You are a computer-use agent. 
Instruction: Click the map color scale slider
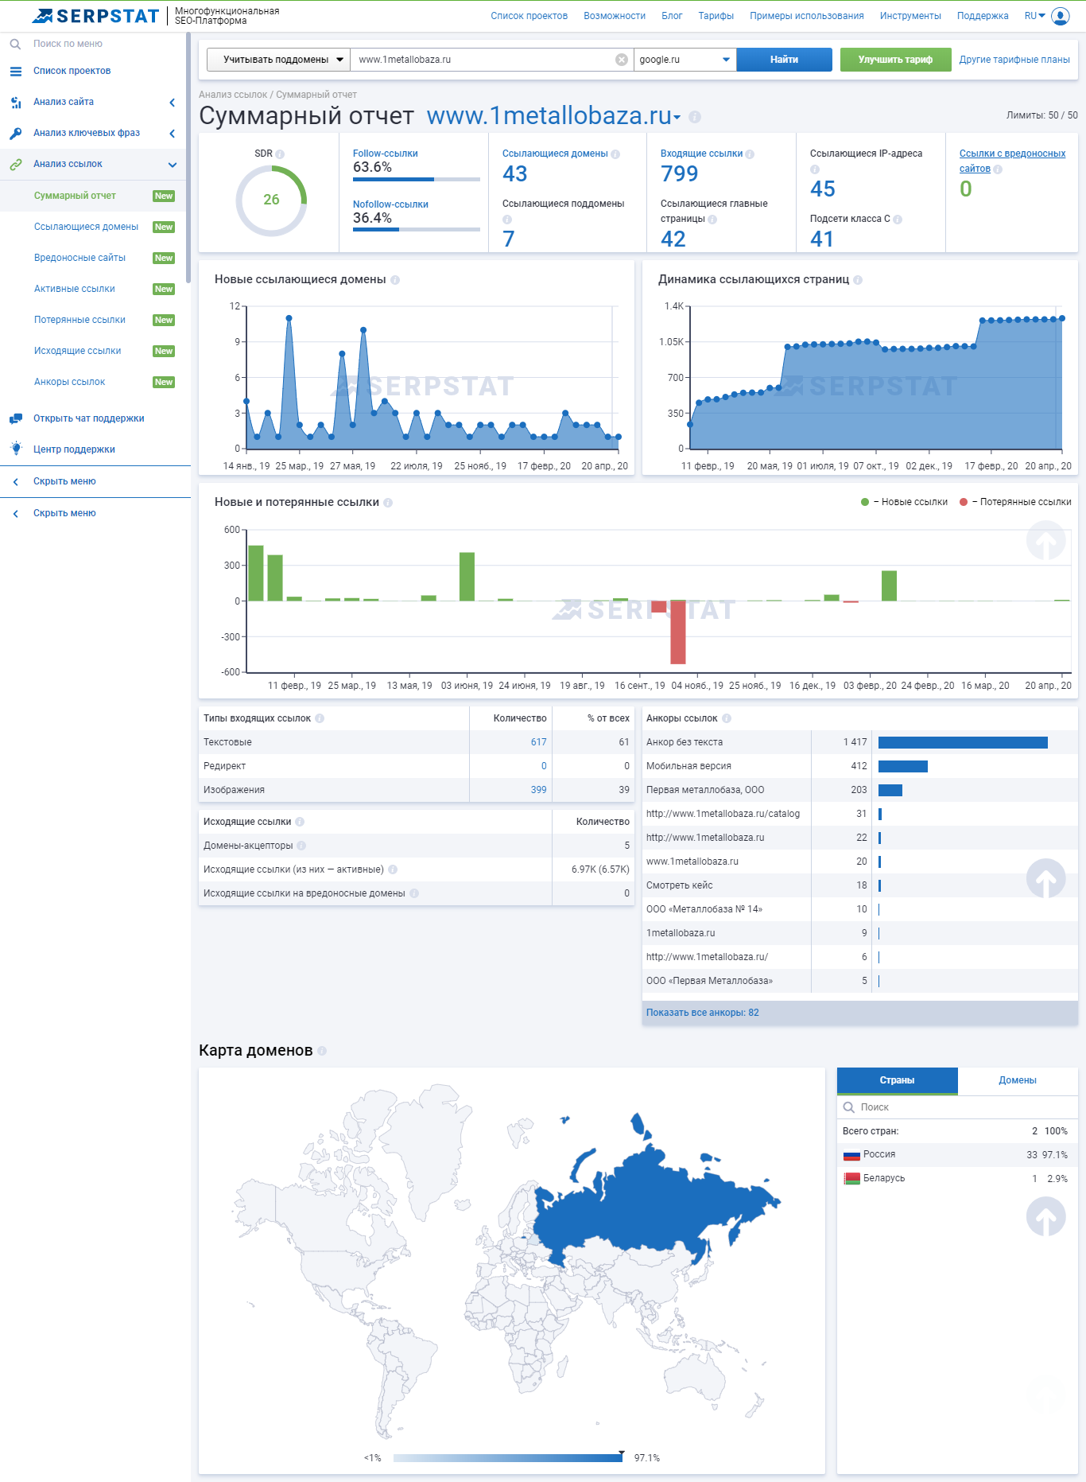[508, 1458]
